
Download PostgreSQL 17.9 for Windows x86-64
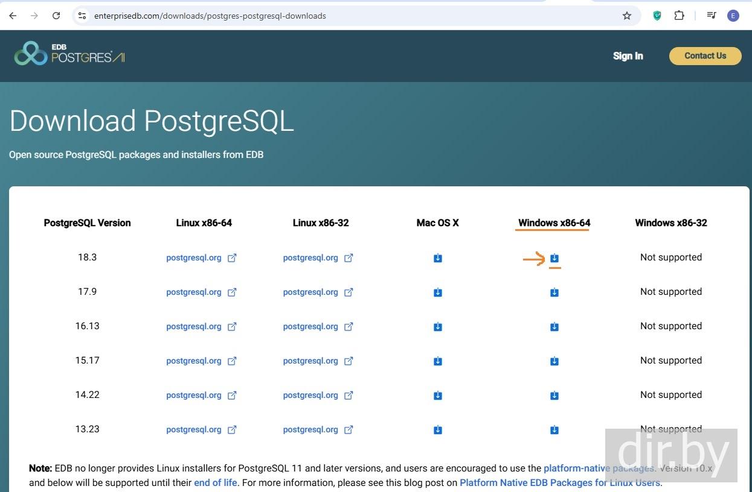[x=554, y=292]
